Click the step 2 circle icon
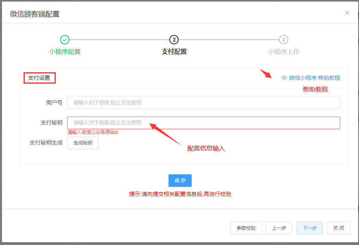The width and height of the screenshot is (359, 245). pyautogui.click(x=174, y=40)
